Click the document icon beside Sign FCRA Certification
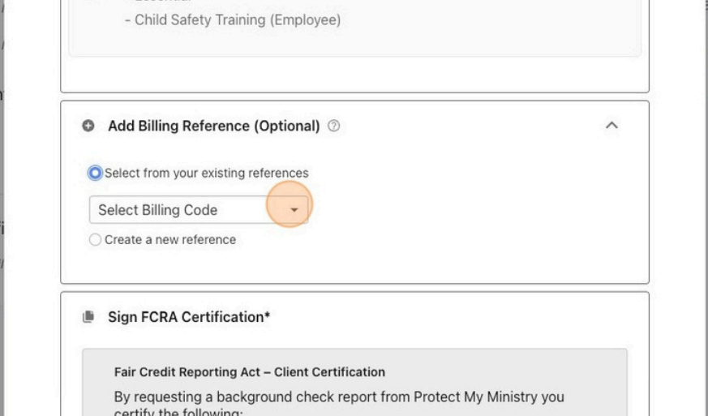708x416 pixels. click(88, 316)
